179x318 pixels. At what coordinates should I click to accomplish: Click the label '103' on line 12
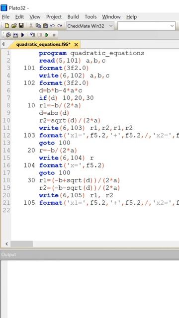tap(29, 136)
